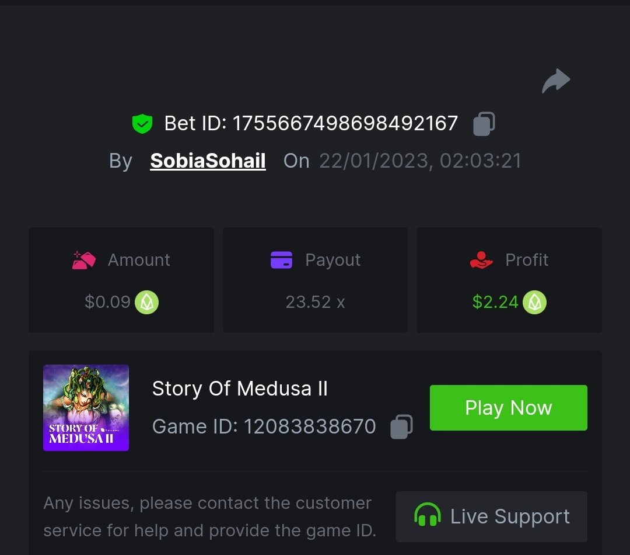Click the Amount icon

pos(84,260)
